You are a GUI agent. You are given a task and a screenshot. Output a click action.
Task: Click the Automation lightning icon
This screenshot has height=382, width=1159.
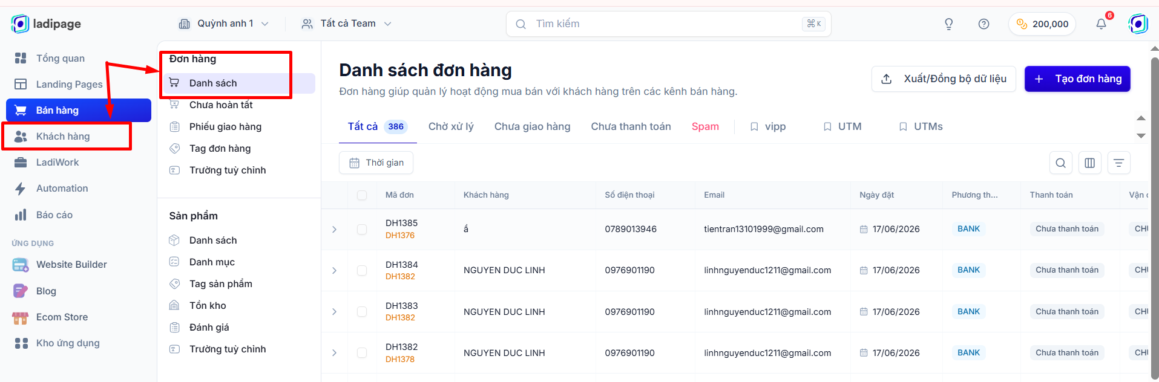[21, 189]
